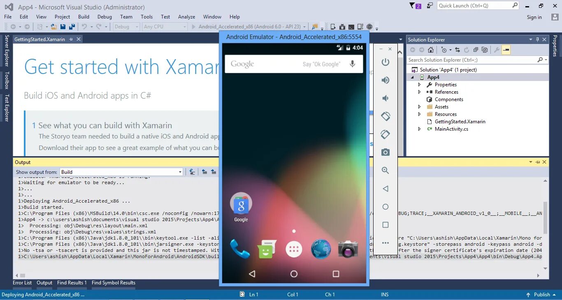Screen dimensions: 562x300
Task: Open the File menu
Action: [x=8, y=17]
